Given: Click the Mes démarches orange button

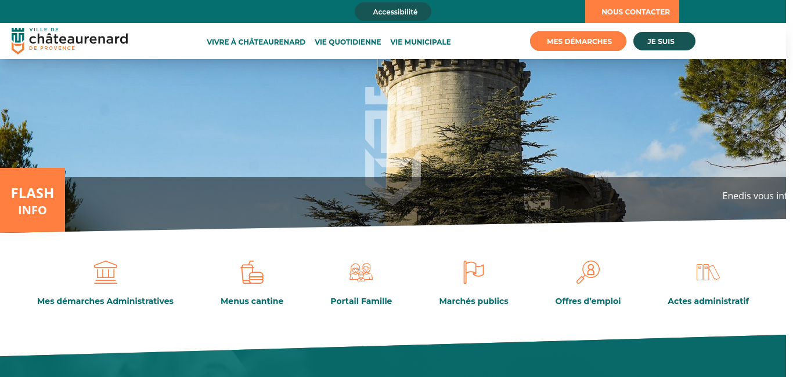Looking at the screenshot, I should (x=578, y=41).
